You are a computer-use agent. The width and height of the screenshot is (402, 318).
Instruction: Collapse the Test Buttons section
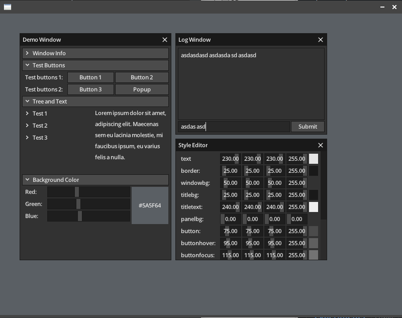point(95,65)
